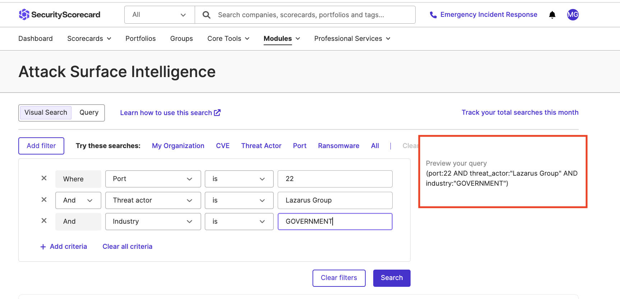Try the All sample search
The height and width of the screenshot is (299, 620).
pyautogui.click(x=375, y=146)
